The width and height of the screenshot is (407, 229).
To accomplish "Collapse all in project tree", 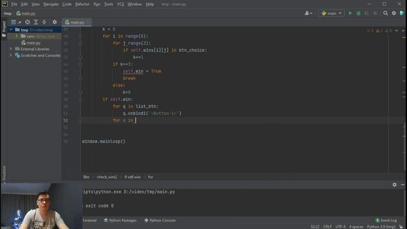I will pos(44,22).
